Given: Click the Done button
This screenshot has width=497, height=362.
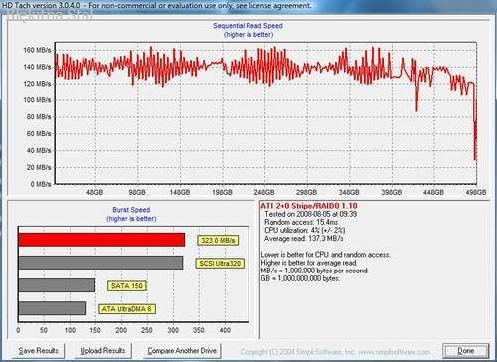Looking at the screenshot, I should [x=466, y=351].
